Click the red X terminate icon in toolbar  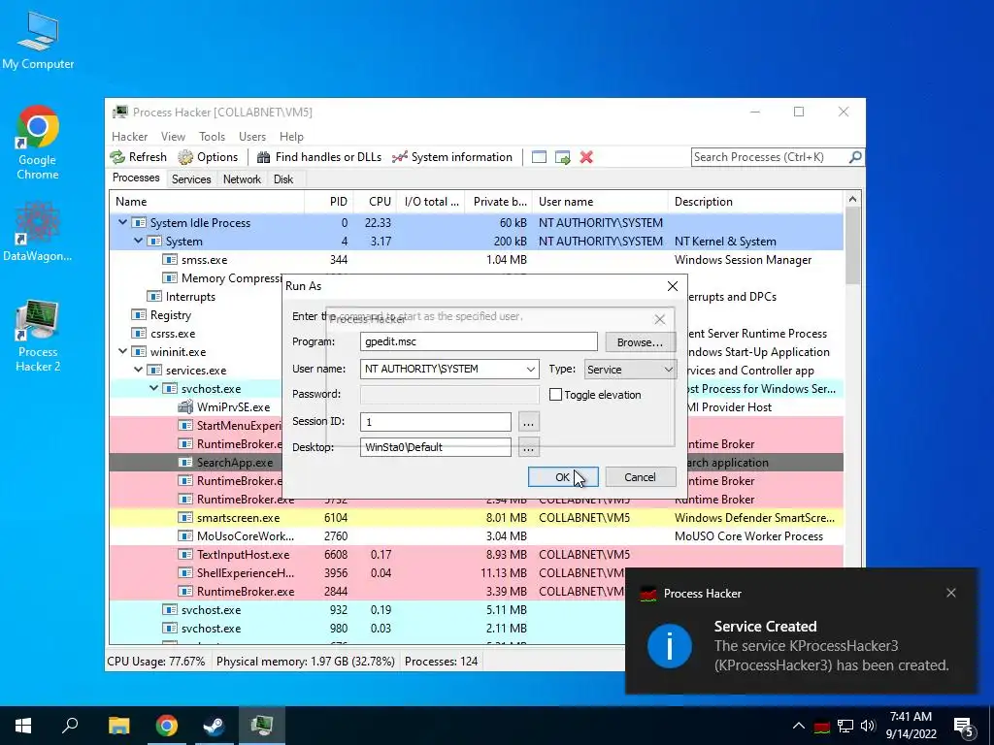586,157
